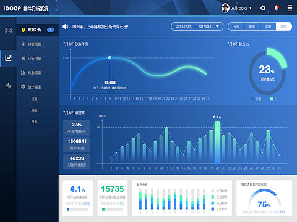Click stacked bar 1 in mail analysis chart
The width and height of the screenshot is (297, 222).
tap(140, 199)
